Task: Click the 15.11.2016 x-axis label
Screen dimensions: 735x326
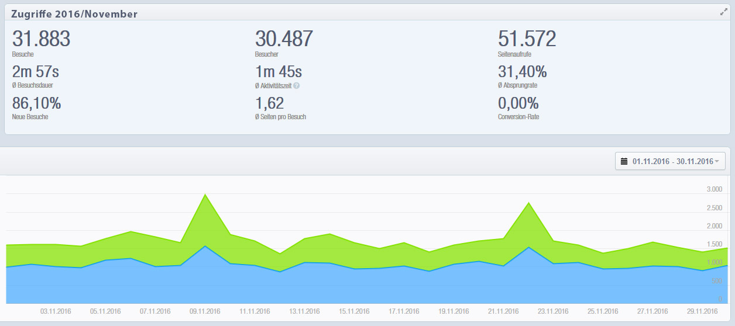Action: pos(354,311)
